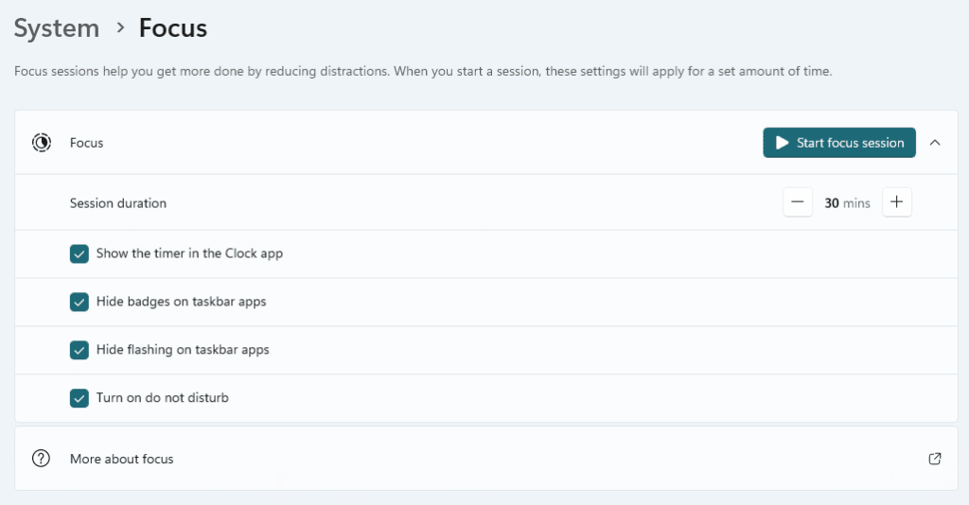Click the 30 mins session duration value
Screen dimensions: 969x505
point(847,203)
